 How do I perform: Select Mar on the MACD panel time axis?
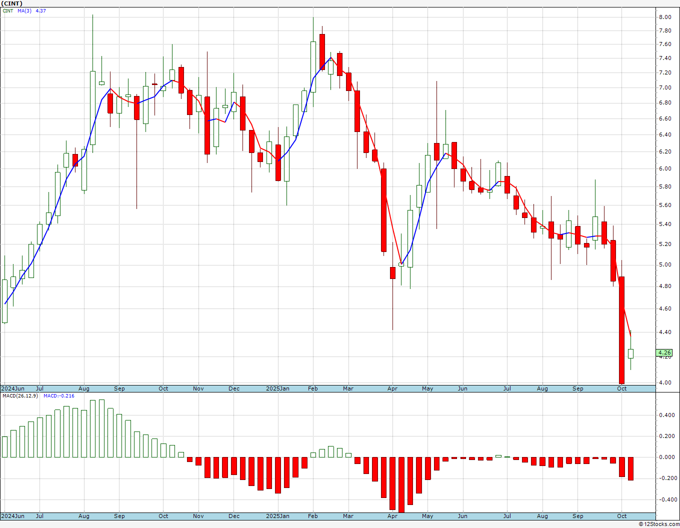(348, 516)
